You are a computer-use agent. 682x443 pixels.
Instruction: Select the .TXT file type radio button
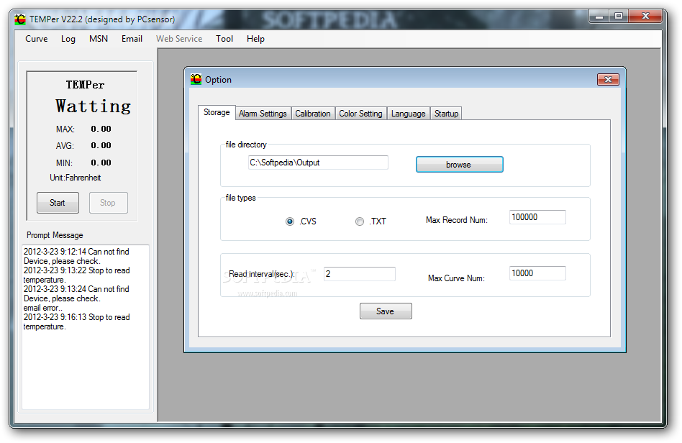point(359,221)
